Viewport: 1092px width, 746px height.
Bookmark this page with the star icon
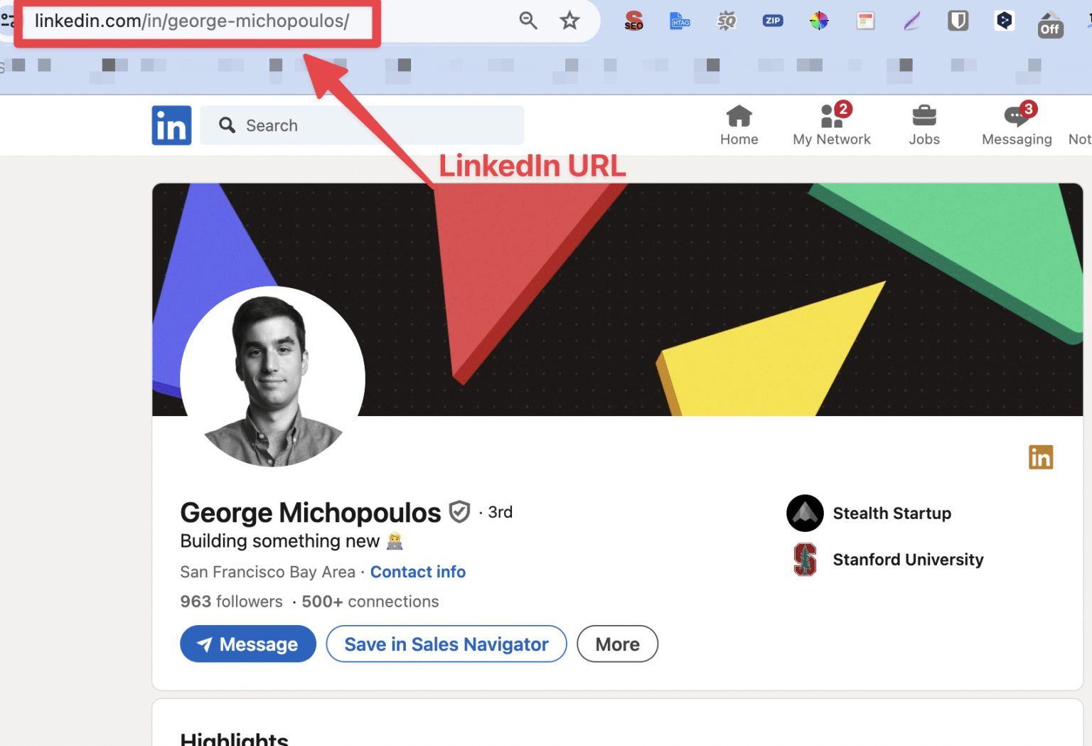coord(569,21)
